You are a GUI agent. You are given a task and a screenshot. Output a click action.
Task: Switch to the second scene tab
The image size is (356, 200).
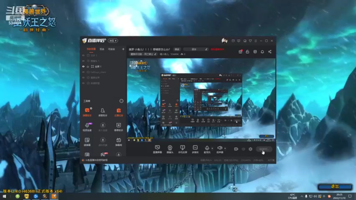[x=102, y=49]
